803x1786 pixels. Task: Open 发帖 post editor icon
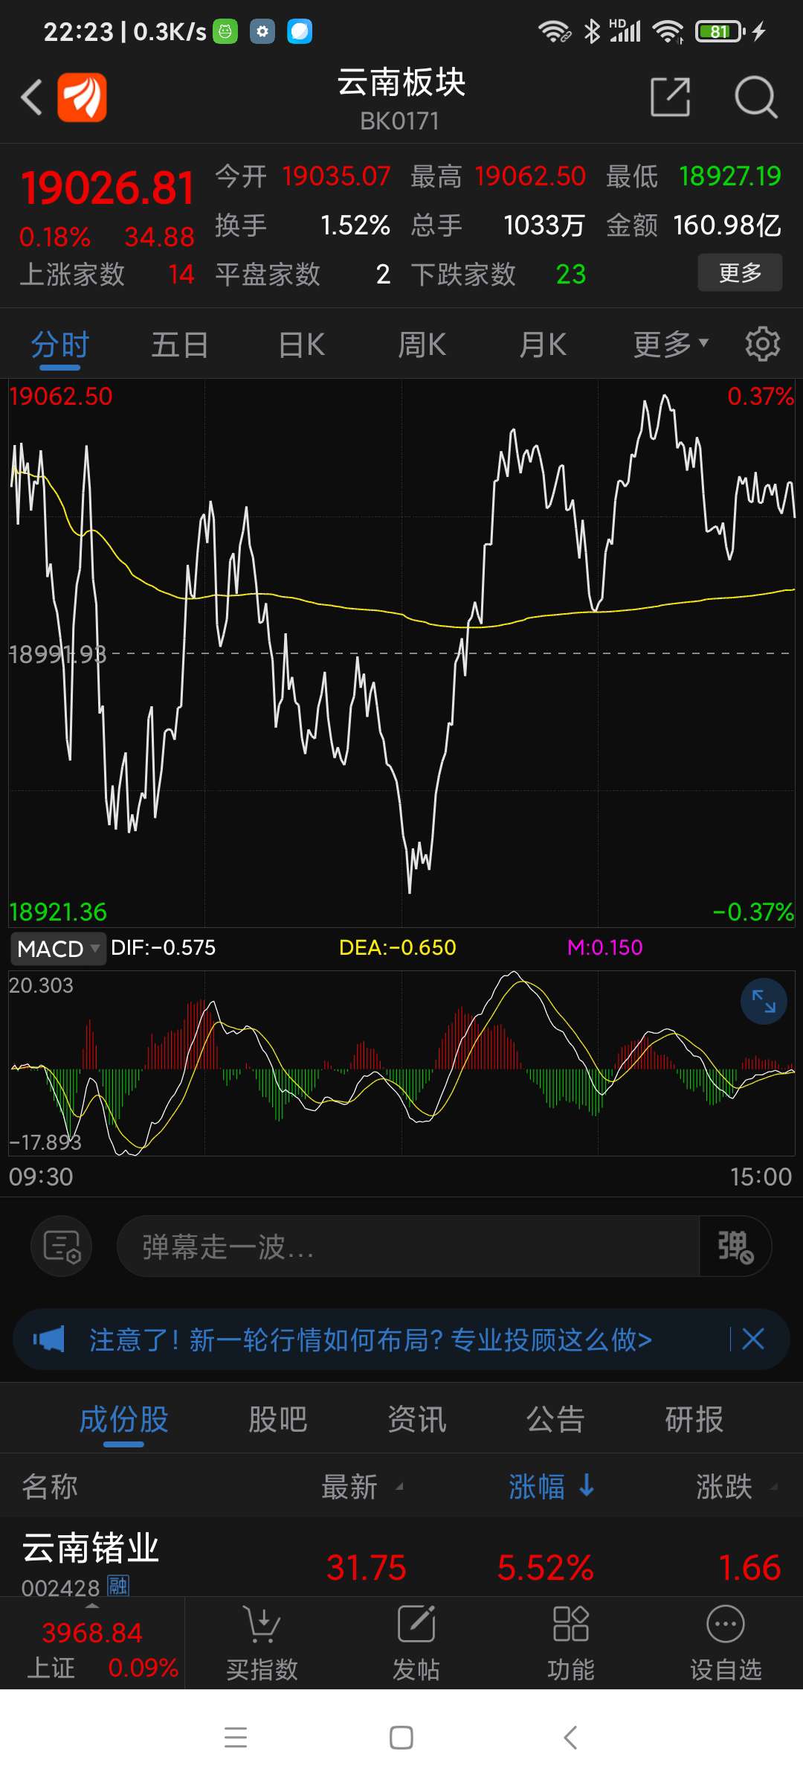point(416,1642)
